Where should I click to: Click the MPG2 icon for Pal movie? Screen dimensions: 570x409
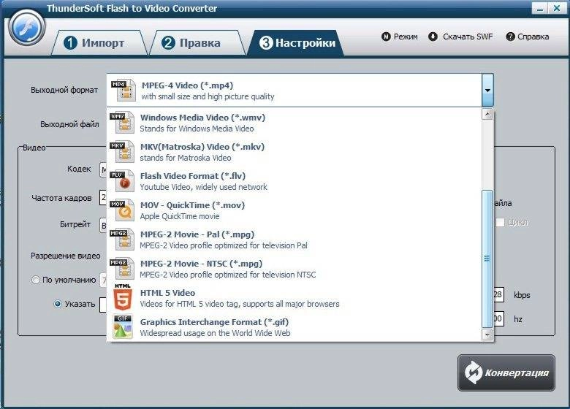coord(122,240)
